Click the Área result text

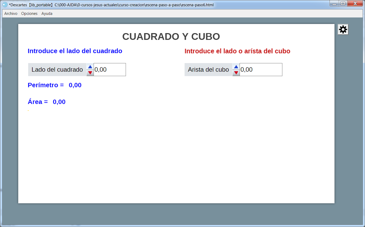coord(46,102)
